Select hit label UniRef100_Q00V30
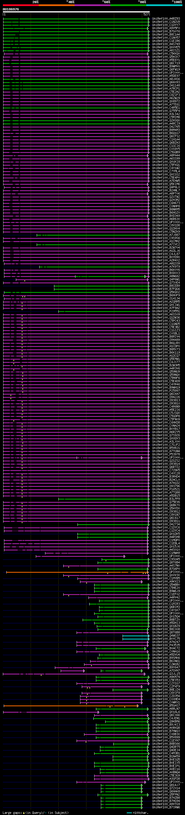The height and width of the screenshot is (815, 185). tap(166, 575)
